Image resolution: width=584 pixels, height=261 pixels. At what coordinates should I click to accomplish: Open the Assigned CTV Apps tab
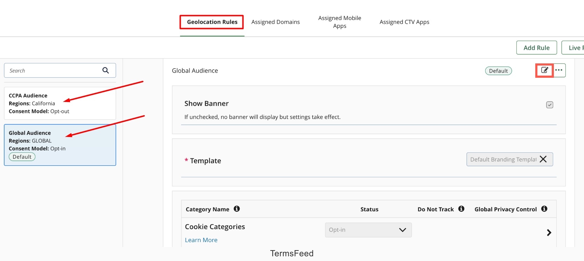coord(404,22)
